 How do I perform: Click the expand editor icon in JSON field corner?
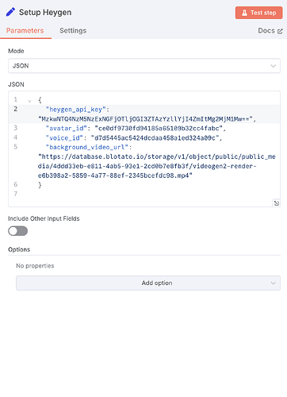(277, 203)
